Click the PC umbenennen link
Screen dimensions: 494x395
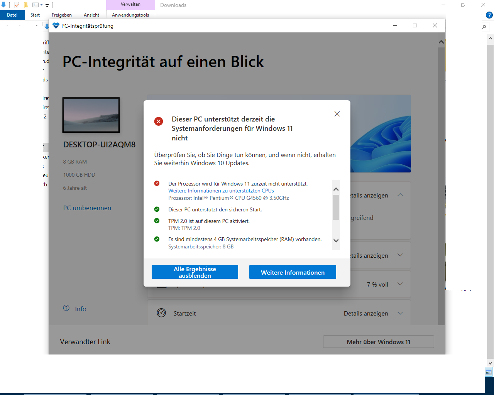(x=87, y=208)
